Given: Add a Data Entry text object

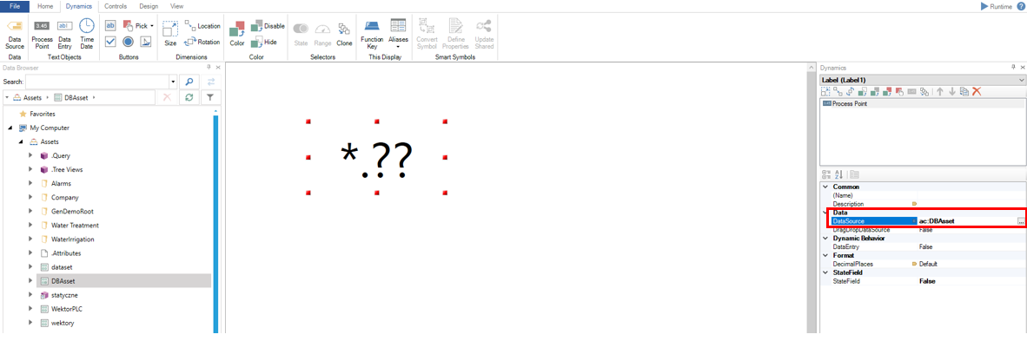Looking at the screenshot, I should tap(64, 33).
